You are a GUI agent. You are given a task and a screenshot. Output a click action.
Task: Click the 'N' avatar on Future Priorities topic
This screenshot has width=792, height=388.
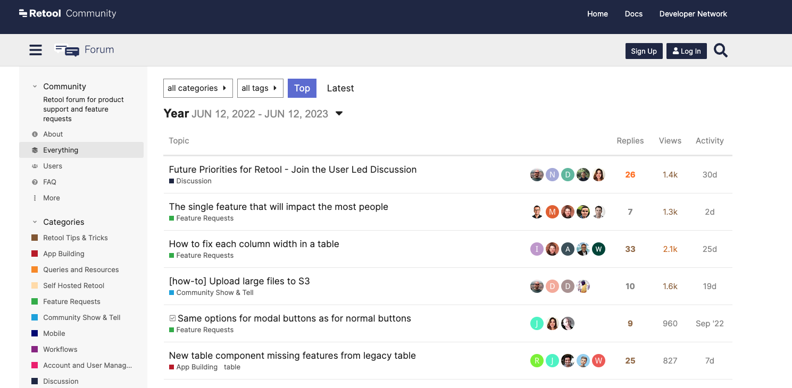pyautogui.click(x=552, y=174)
